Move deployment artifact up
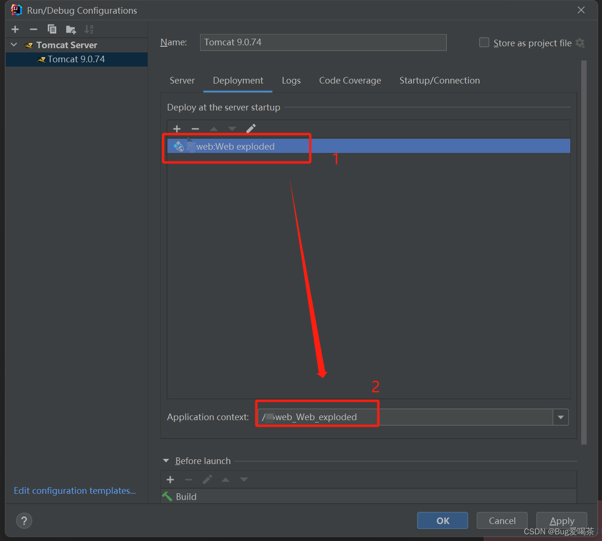This screenshot has height=541, width=602. (x=214, y=129)
